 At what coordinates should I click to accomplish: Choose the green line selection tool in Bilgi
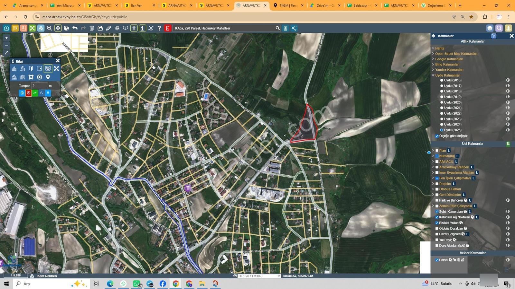(35, 93)
